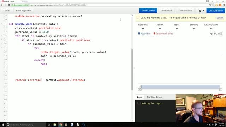This screenshot has height=127, width=226.
Task: Open the settings gear dropdown
Action: 201,11
